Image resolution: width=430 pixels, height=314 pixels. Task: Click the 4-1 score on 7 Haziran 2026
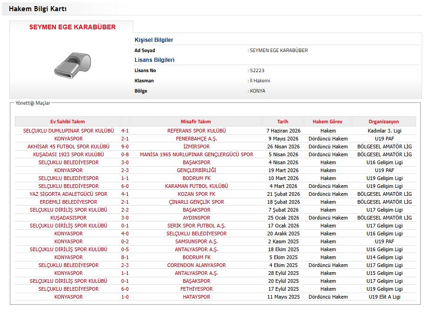point(125,131)
